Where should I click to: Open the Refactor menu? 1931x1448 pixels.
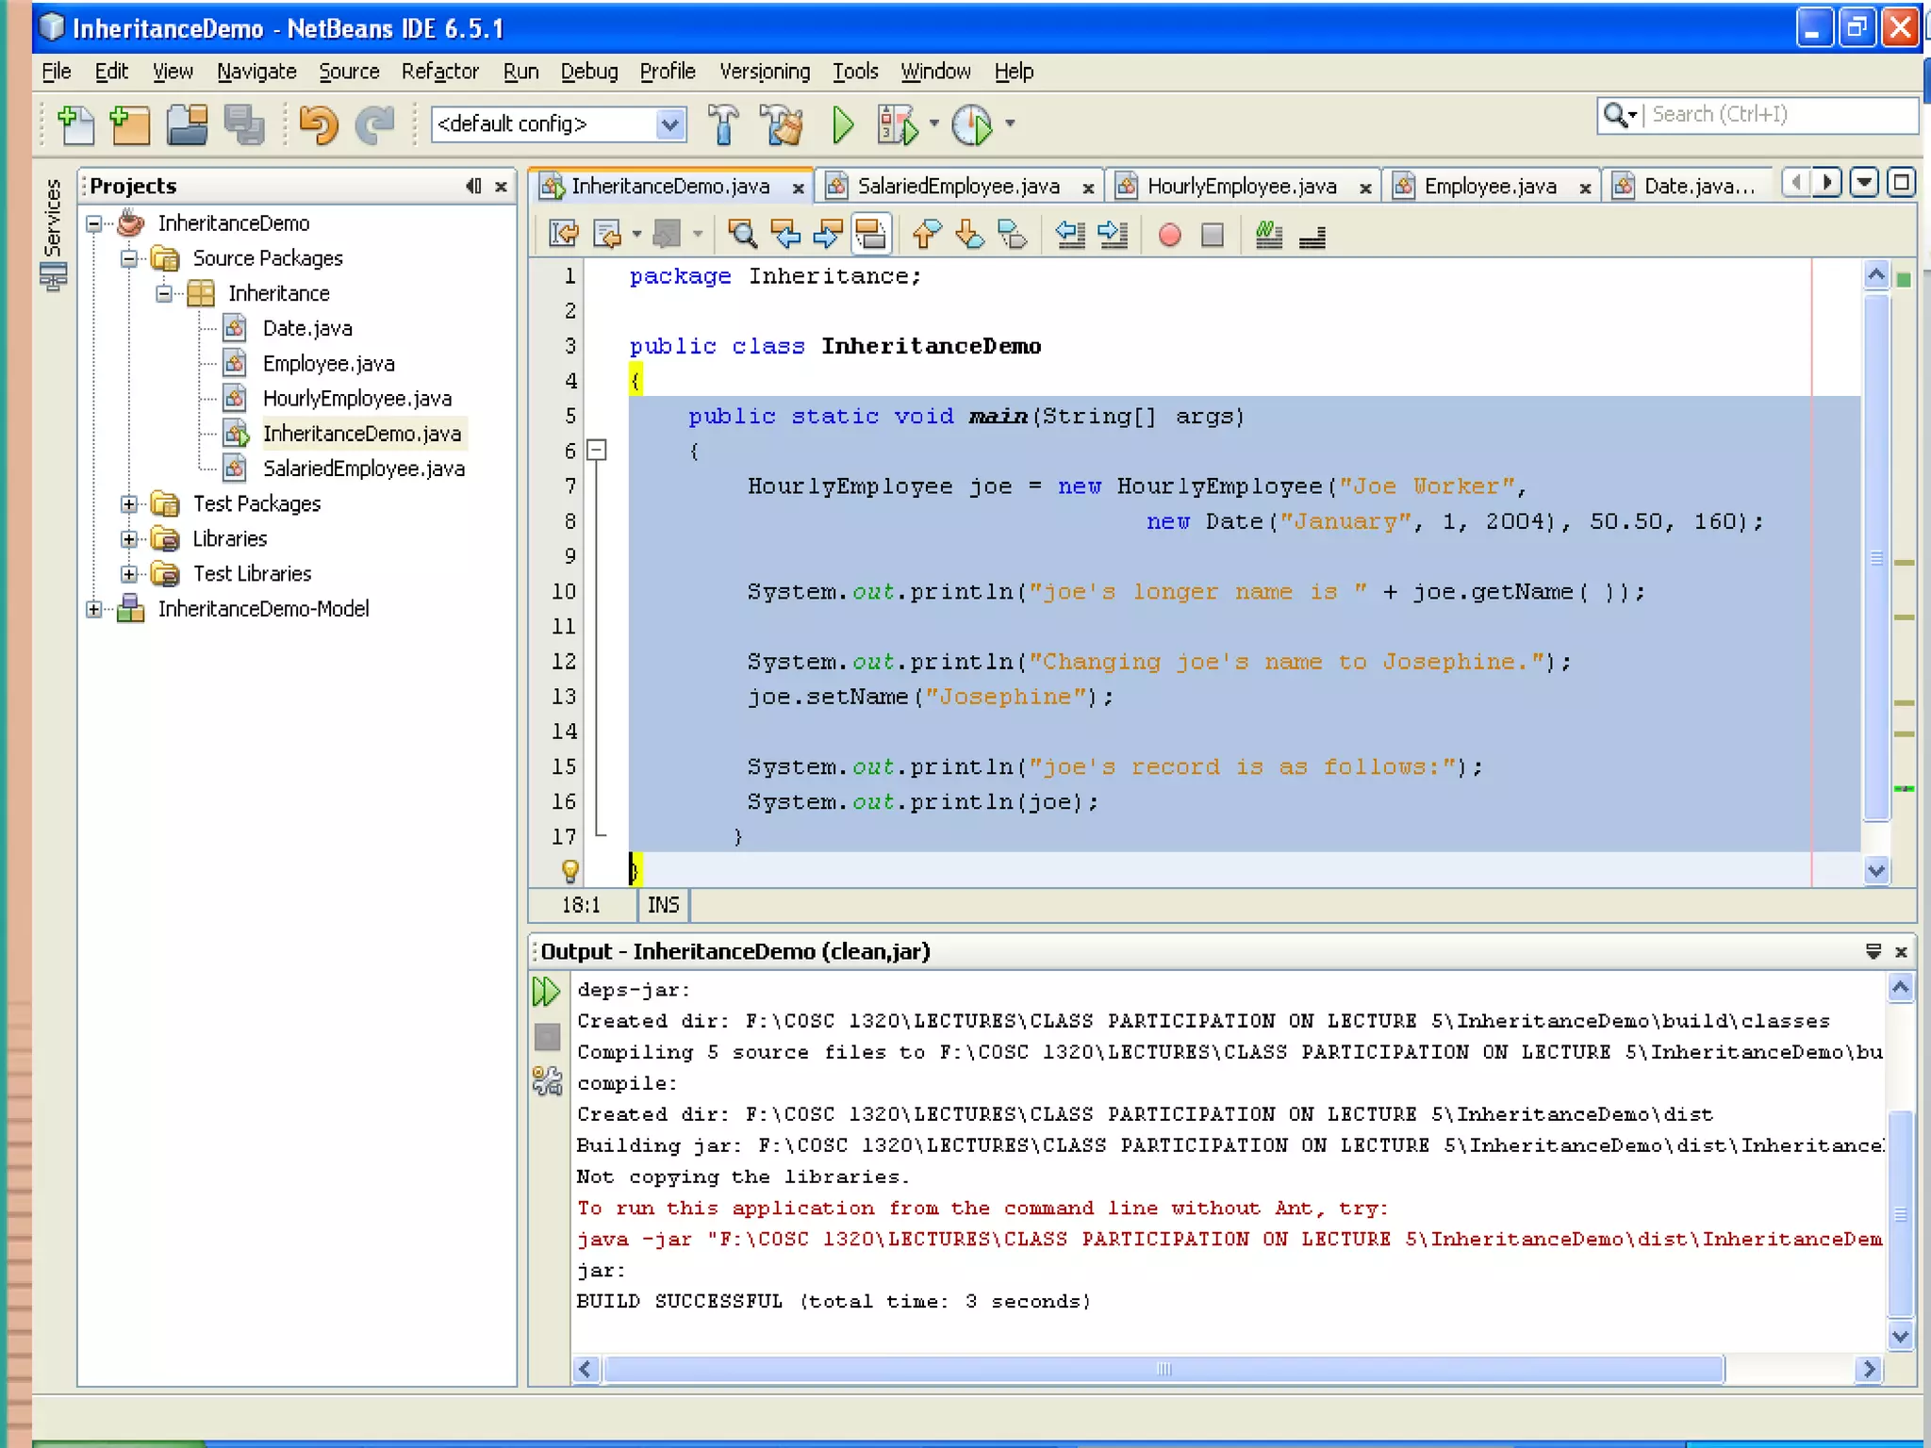coord(439,72)
